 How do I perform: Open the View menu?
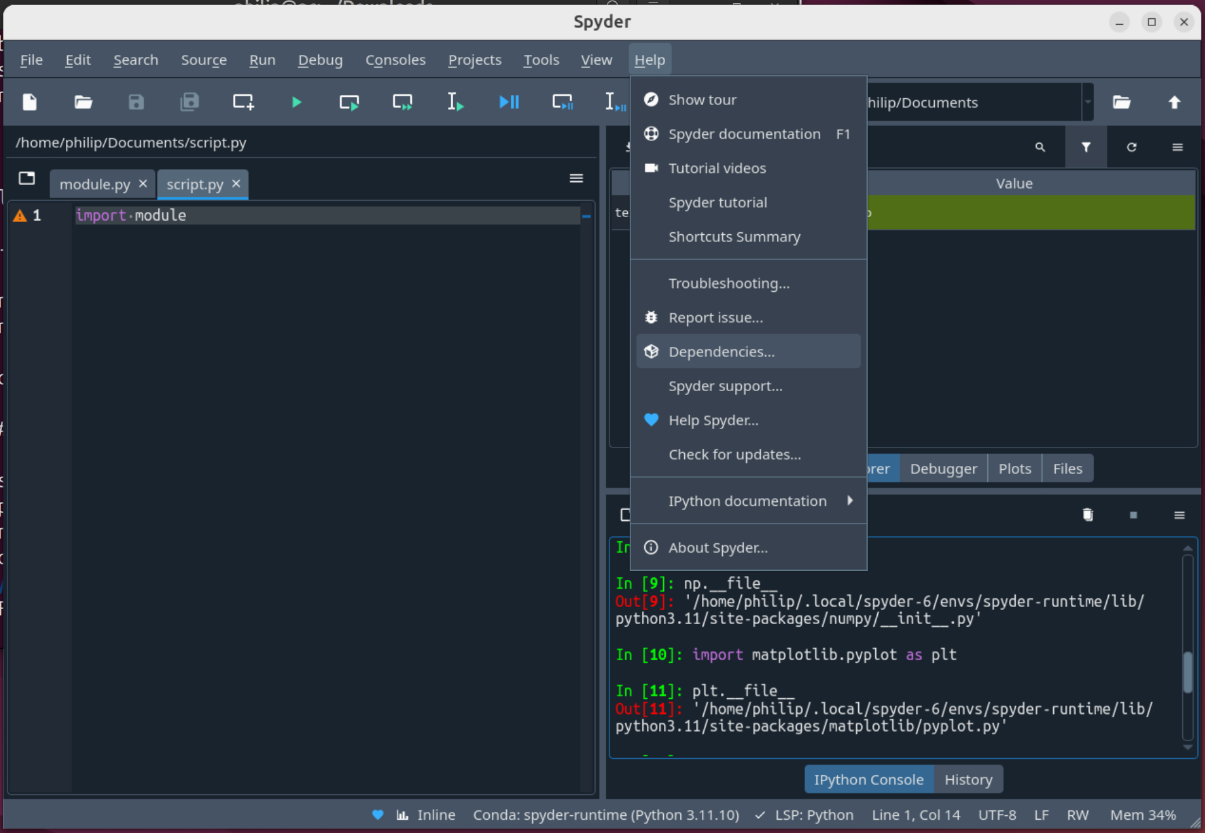(x=596, y=59)
